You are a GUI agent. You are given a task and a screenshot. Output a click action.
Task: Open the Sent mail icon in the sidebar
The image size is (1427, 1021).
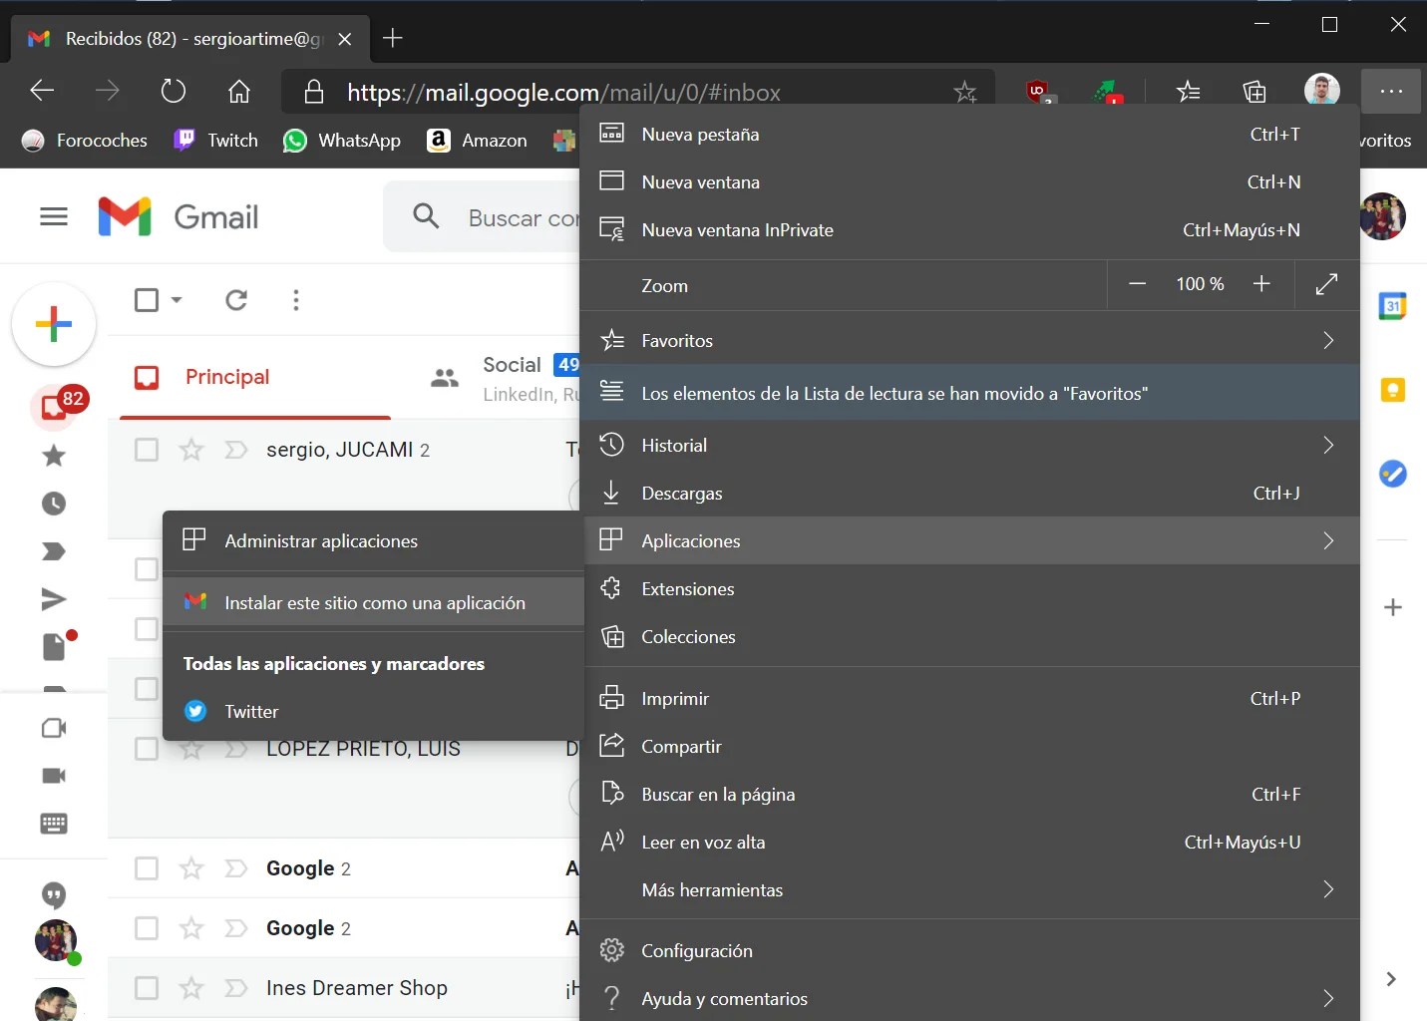tap(54, 599)
